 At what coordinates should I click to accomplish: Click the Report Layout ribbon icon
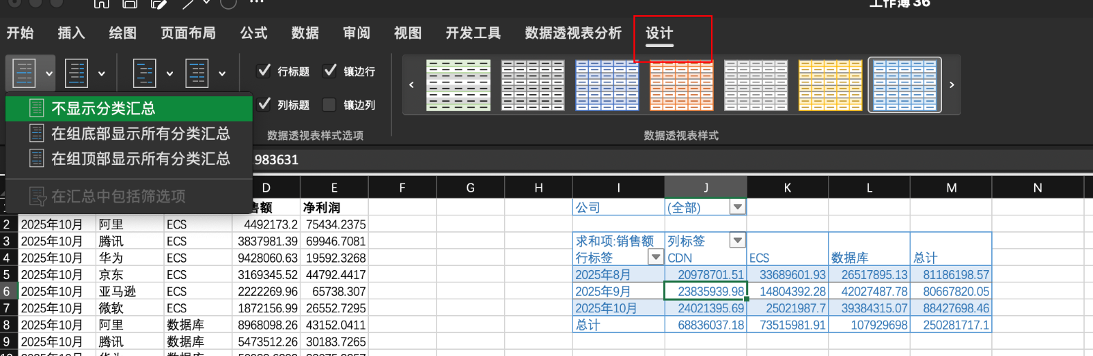144,73
